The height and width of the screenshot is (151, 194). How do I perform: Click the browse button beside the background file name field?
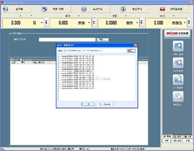coord(103,40)
